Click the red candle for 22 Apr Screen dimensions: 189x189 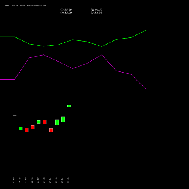coord(33,127)
